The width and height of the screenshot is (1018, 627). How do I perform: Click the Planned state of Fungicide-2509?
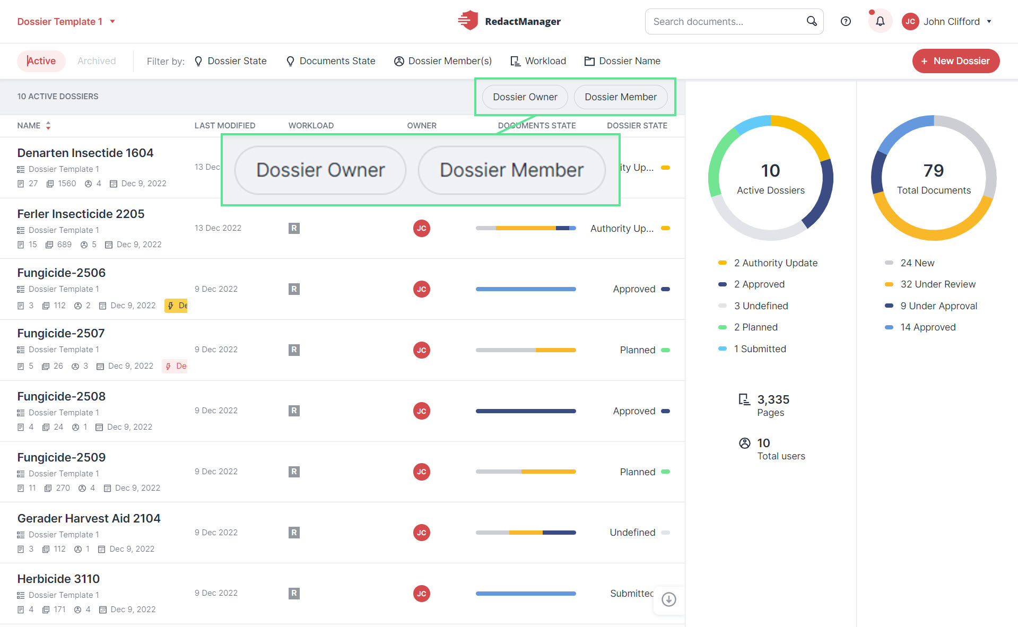tap(645, 472)
